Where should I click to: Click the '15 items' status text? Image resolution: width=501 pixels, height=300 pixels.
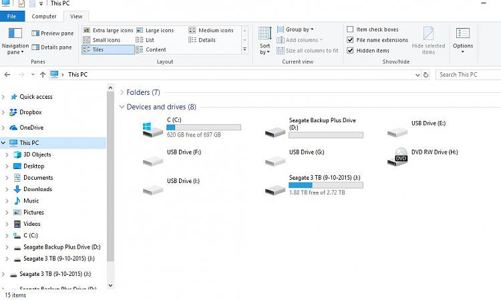pyautogui.click(x=15, y=295)
